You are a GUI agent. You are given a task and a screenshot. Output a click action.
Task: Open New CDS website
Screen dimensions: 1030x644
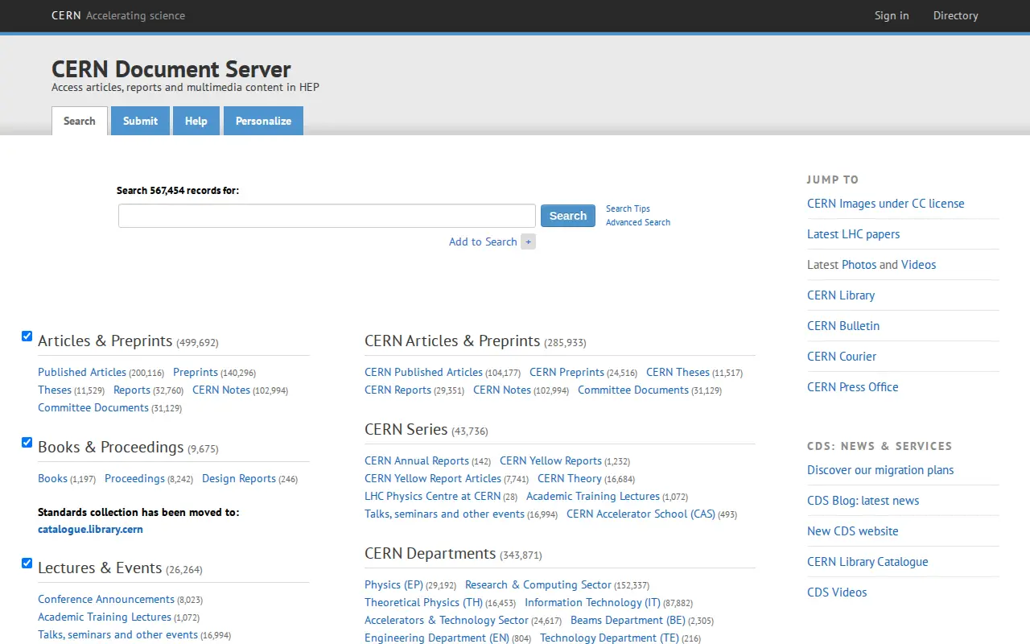point(852,531)
